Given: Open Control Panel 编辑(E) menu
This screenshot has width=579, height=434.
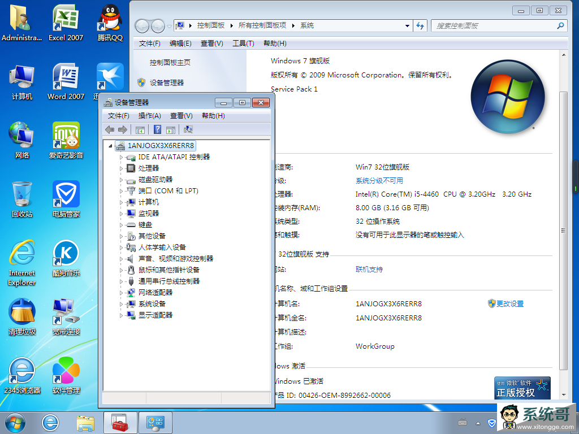Looking at the screenshot, I should (x=180, y=44).
